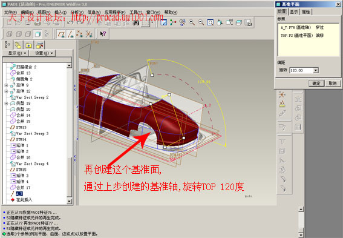Open the 工具 menu
The height and width of the screenshot is (238, 343).
[136, 12]
